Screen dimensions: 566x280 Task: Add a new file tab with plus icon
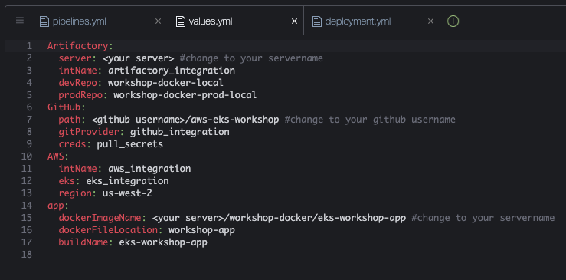coord(453,21)
